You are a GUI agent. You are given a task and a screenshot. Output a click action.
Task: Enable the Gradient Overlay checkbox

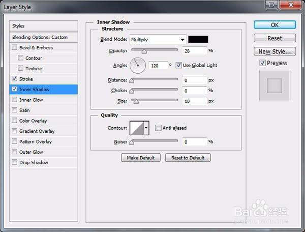pos(14,131)
